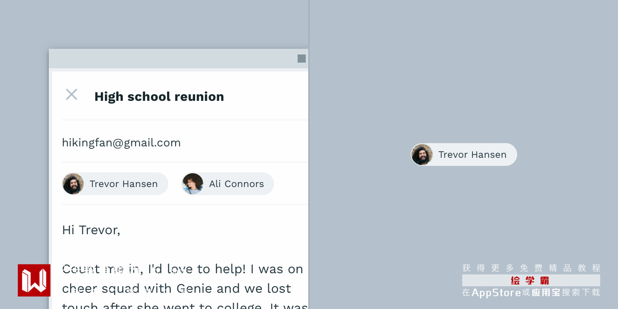
Task: Click the empty recipient area after Ali Connors
Action: point(291,184)
